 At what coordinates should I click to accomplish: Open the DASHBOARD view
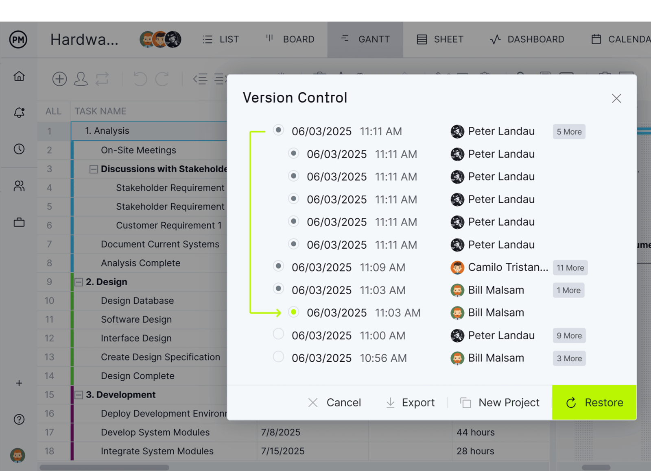click(527, 39)
